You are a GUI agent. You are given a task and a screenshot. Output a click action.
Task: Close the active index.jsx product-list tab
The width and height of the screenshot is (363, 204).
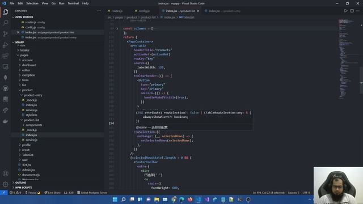[198, 11]
